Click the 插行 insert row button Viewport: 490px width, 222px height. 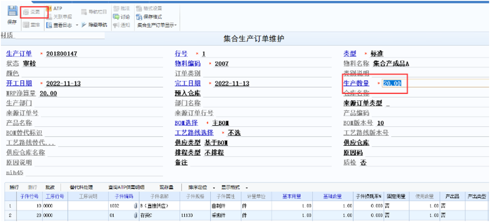[14, 188]
